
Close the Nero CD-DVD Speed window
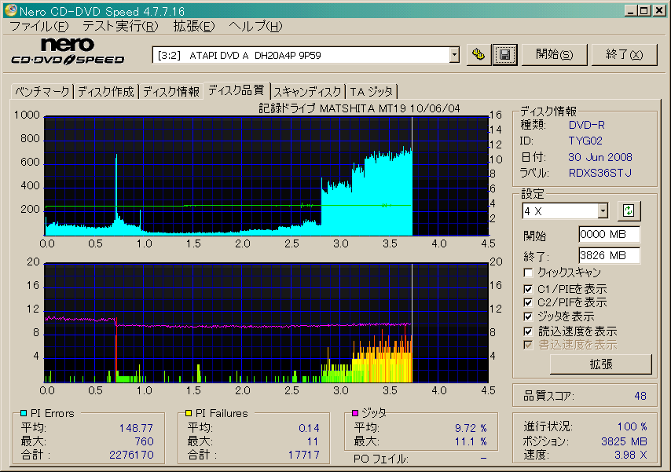[659, 11]
